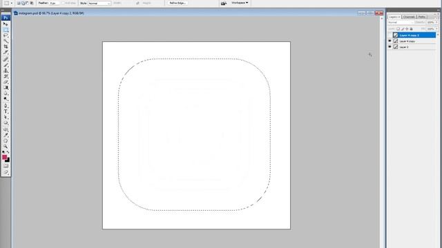Click the Photoshop Ps logo at toolbox top
This screenshot has width=442, height=248.
coord(6,18)
